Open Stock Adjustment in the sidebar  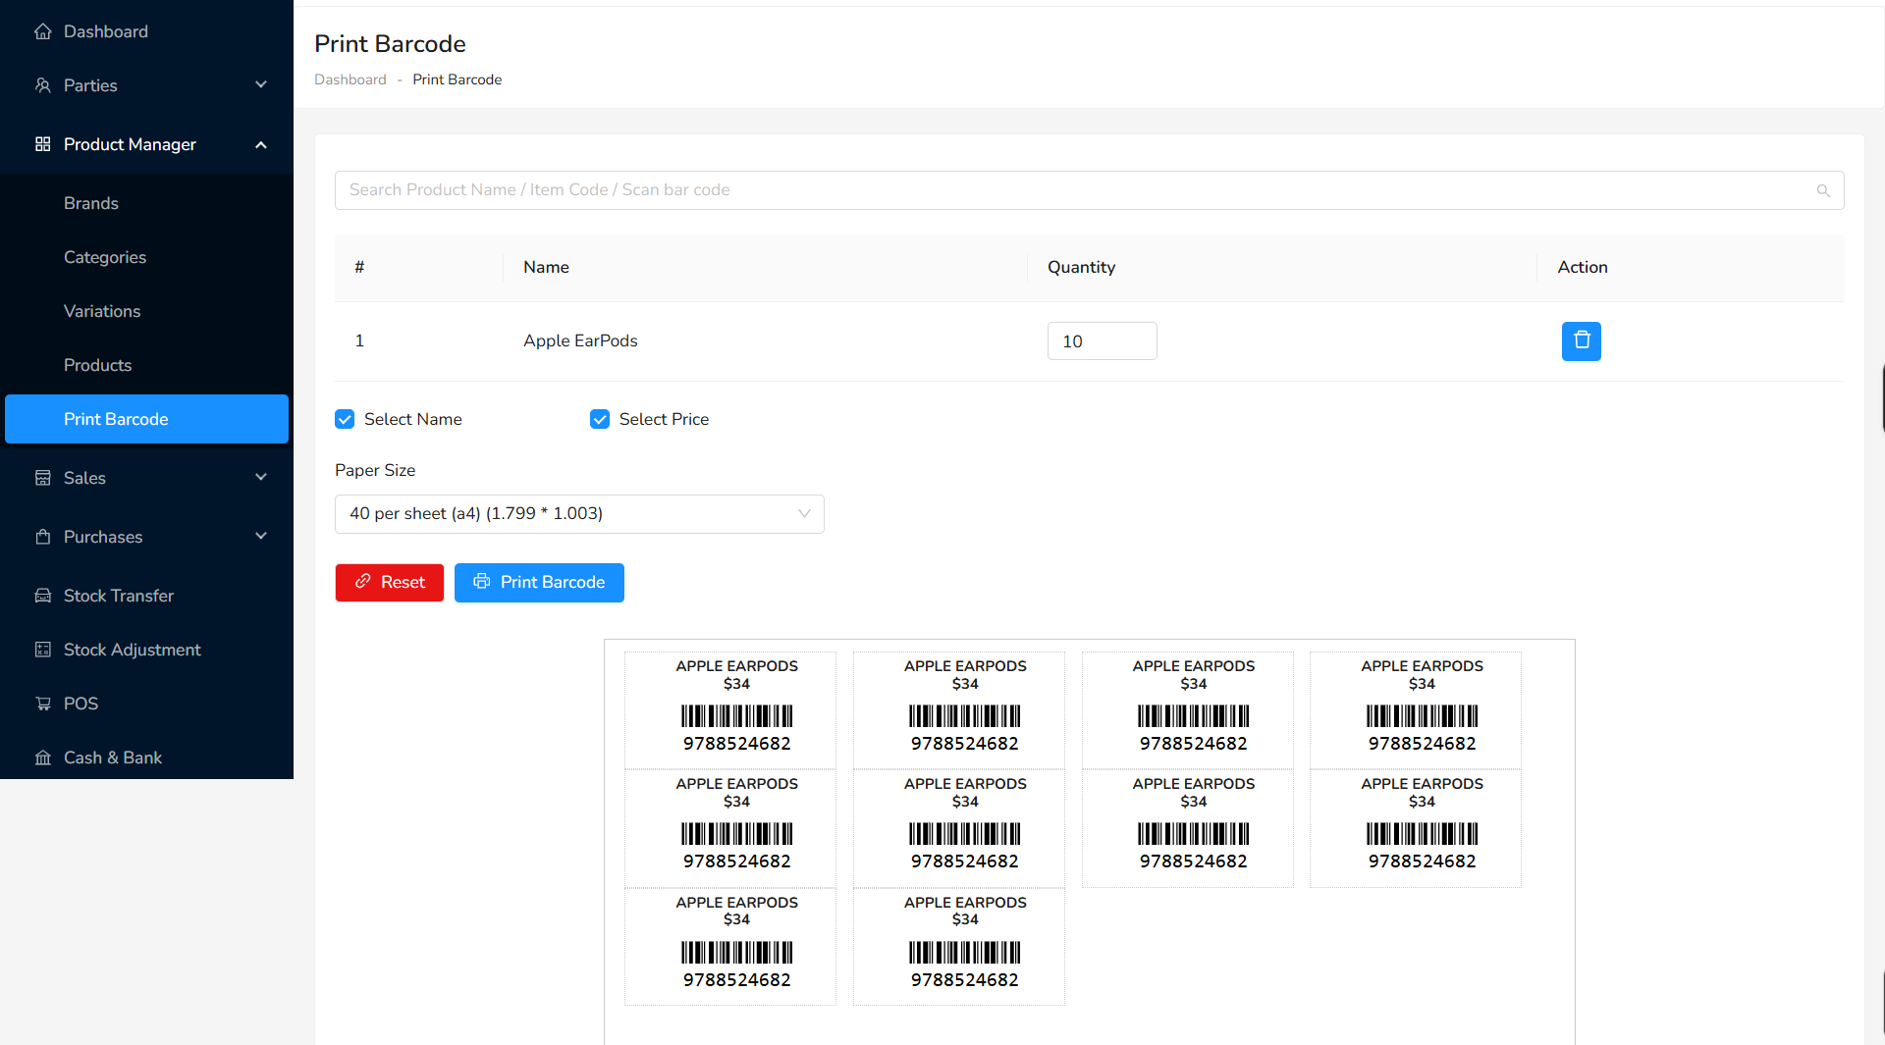coord(147,650)
